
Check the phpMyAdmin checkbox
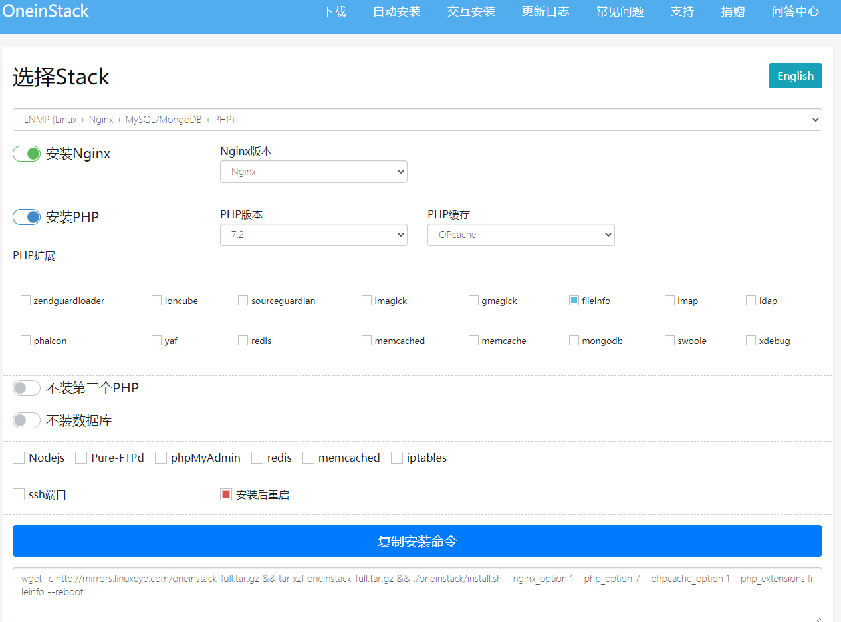pyautogui.click(x=161, y=458)
